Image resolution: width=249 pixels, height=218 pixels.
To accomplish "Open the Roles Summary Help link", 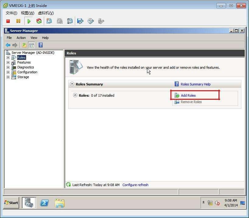I will pos(196,84).
